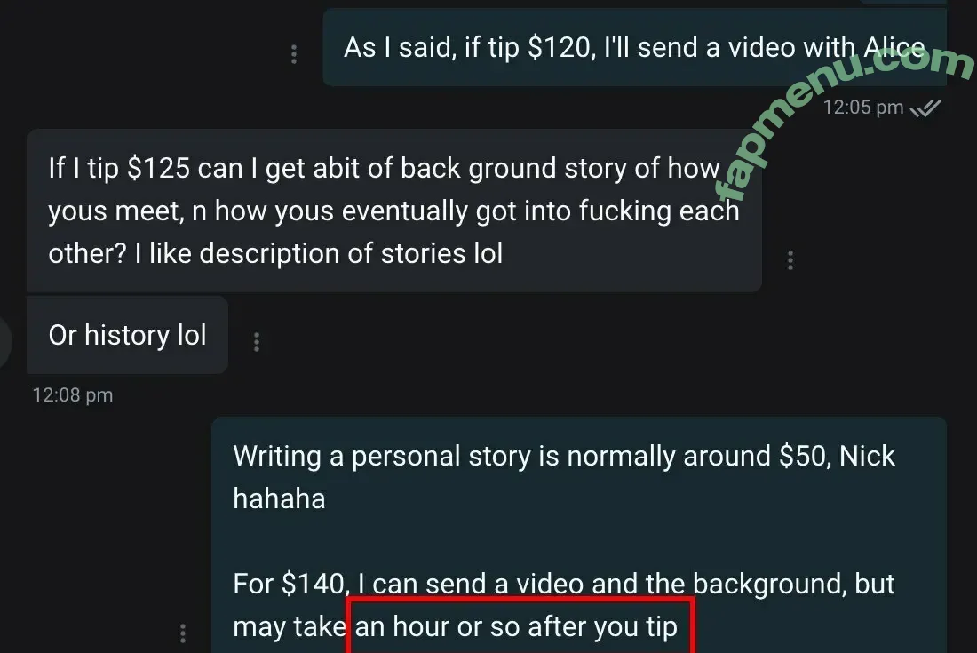Click the fapmenu.com watermark
This screenshot has width=977, height=653.
point(845,118)
